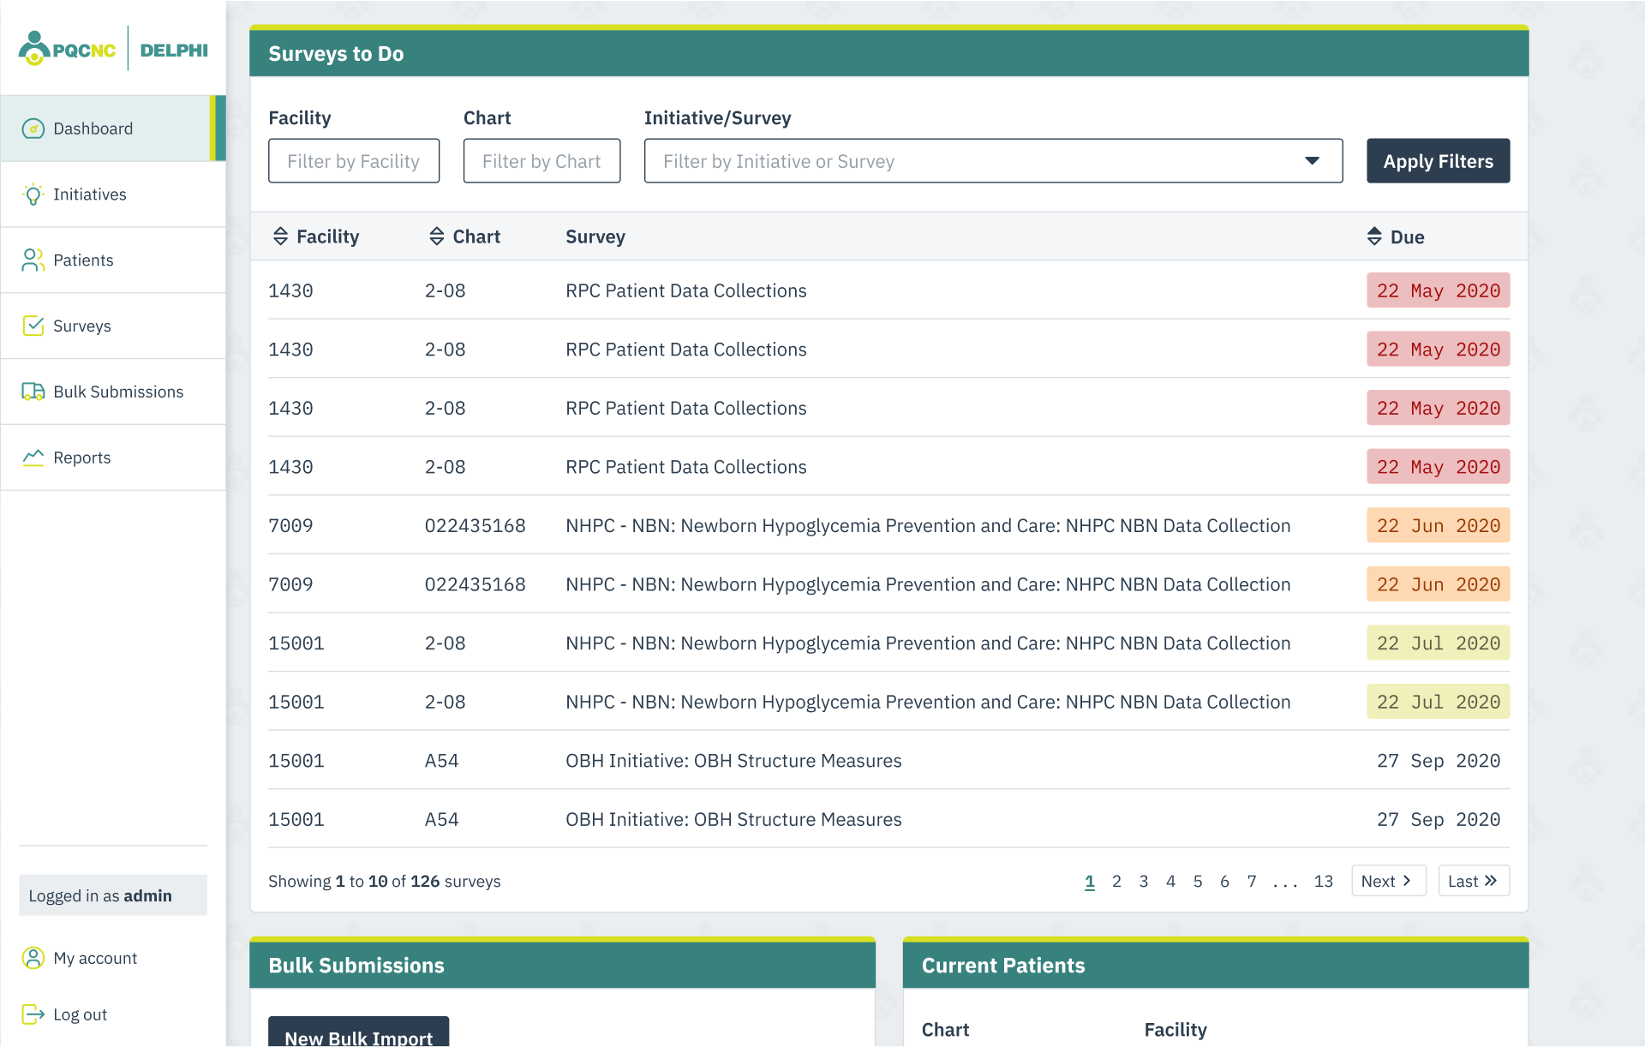Screen dimensions: 1645x1047
Task: Select the Log out link
Action: tap(65, 1014)
